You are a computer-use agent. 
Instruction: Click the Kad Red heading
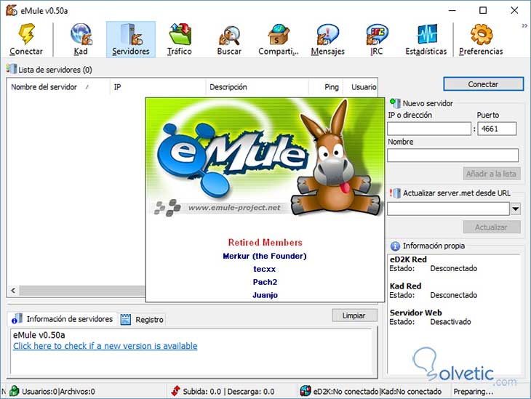pos(405,286)
